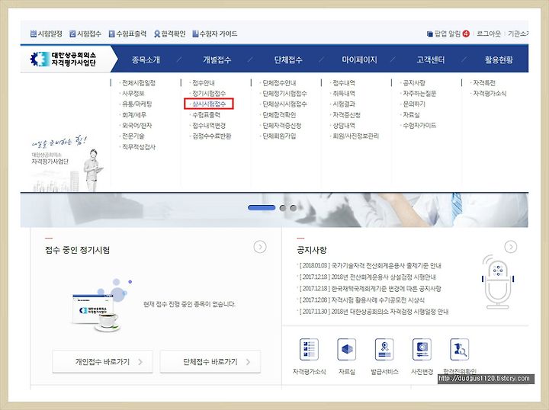Select 정기시험접수 submenu item
Image resolution: width=549 pixels, height=410 pixels.
[209, 94]
